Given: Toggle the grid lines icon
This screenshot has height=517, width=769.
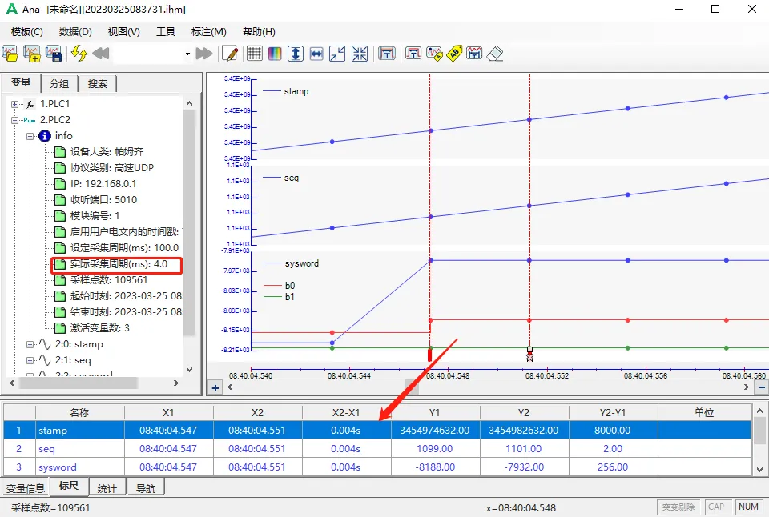Looking at the screenshot, I should [254, 54].
